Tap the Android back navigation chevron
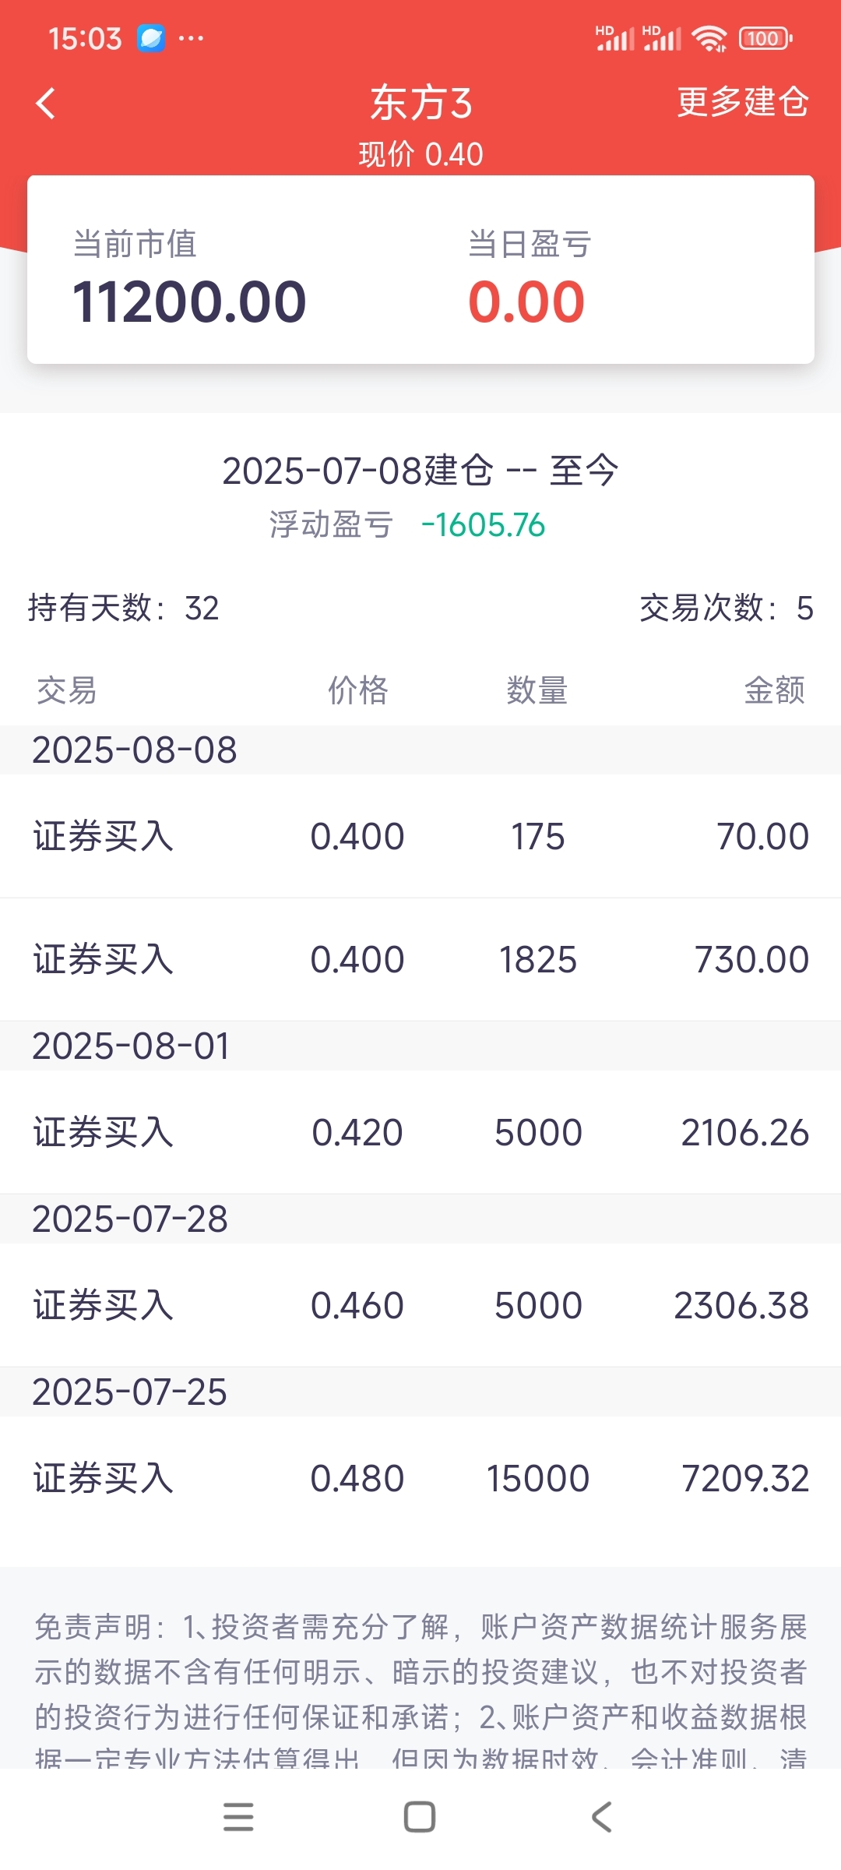 [601, 1817]
